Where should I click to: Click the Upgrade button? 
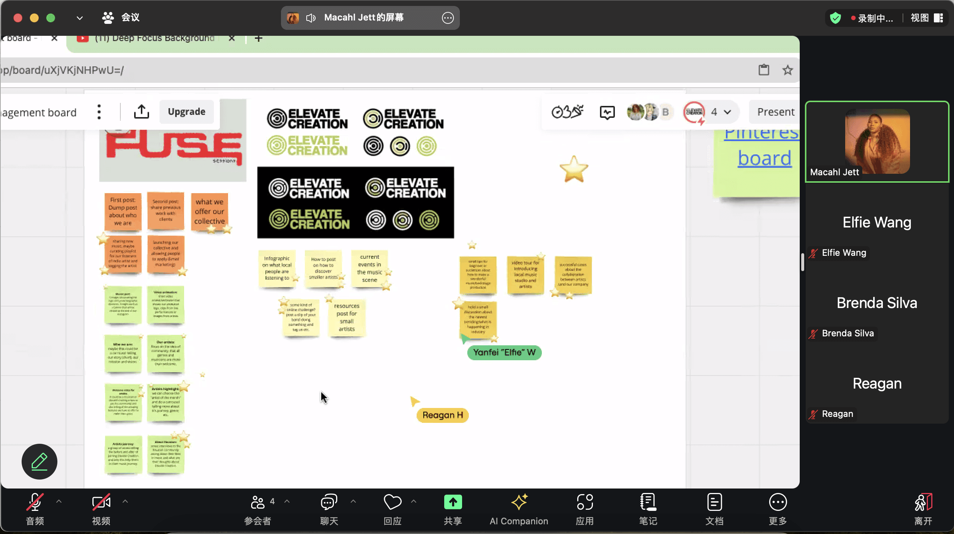point(186,111)
